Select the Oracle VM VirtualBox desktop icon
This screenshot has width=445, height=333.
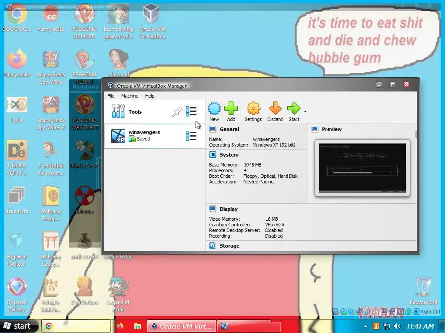click(152, 22)
